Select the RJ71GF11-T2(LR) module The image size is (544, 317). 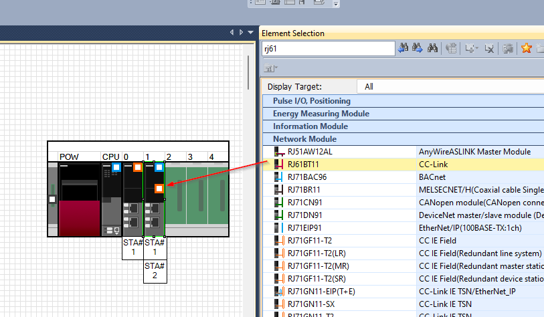pos(403,253)
